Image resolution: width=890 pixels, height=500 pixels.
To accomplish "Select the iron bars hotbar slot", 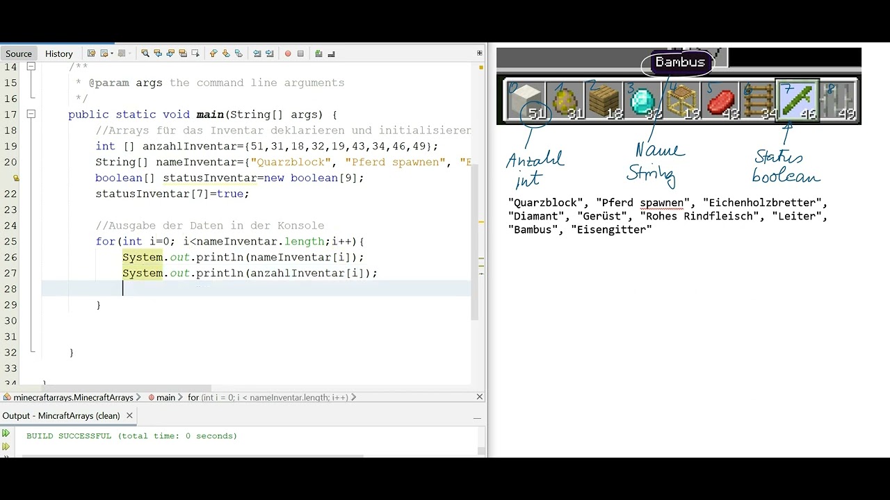I will point(839,101).
